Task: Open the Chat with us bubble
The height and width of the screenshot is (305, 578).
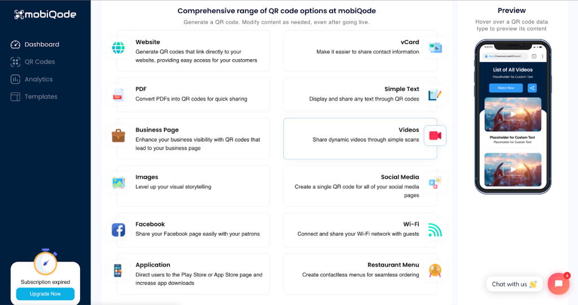Action: click(x=514, y=284)
